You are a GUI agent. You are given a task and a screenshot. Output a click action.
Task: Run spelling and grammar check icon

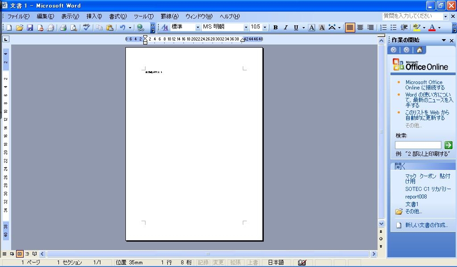point(86,28)
